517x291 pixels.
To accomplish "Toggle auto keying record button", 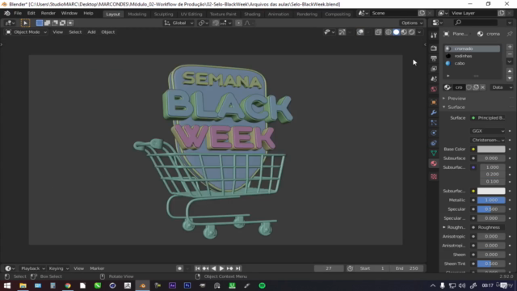I will click(179, 268).
